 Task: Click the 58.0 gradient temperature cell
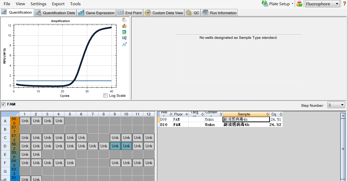(15, 121)
